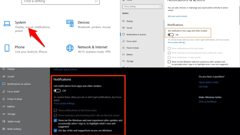Check Show notifications on the lock screen, light window
The height and width of the screenshot is (135, 240).
click(169, 48)
